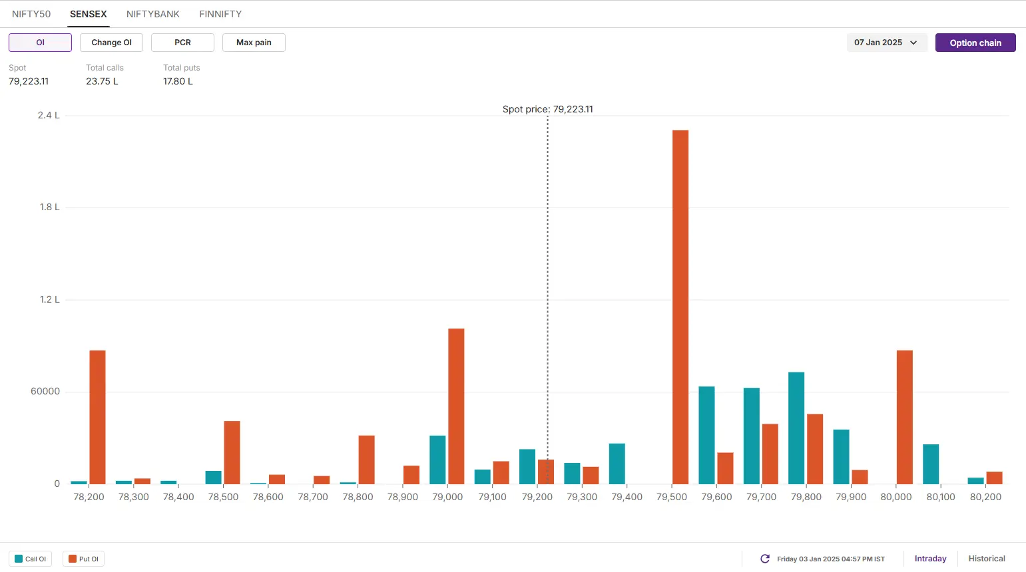Viewport: 1026px width, 572px height.
Task: Click the 78,200 strike label
Action: pyautogui.click(x=89, y=497)
